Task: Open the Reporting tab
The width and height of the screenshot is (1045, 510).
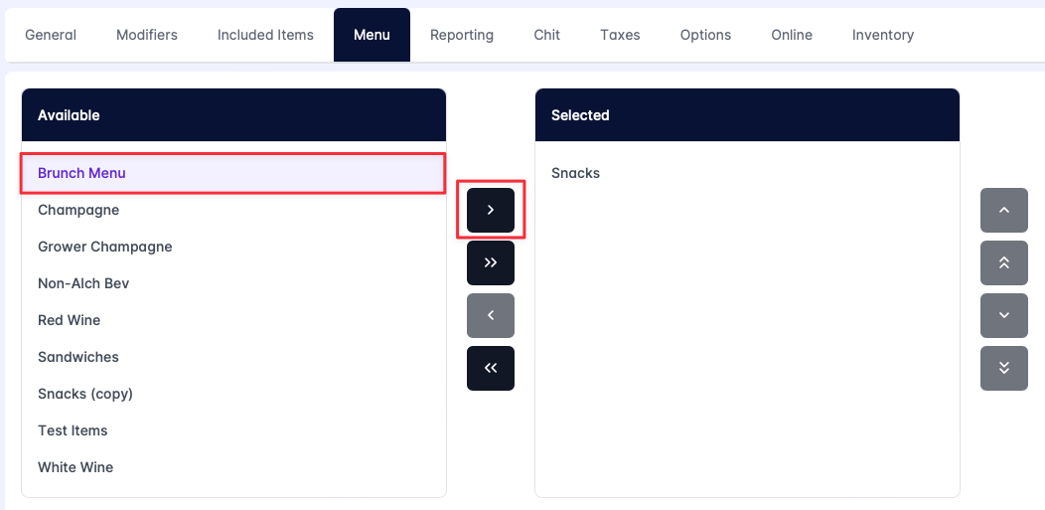Action: (x=462, y=35)
